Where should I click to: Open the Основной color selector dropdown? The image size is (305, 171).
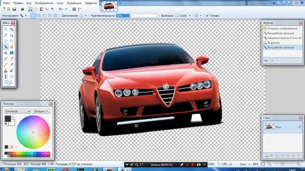point(18,111)
